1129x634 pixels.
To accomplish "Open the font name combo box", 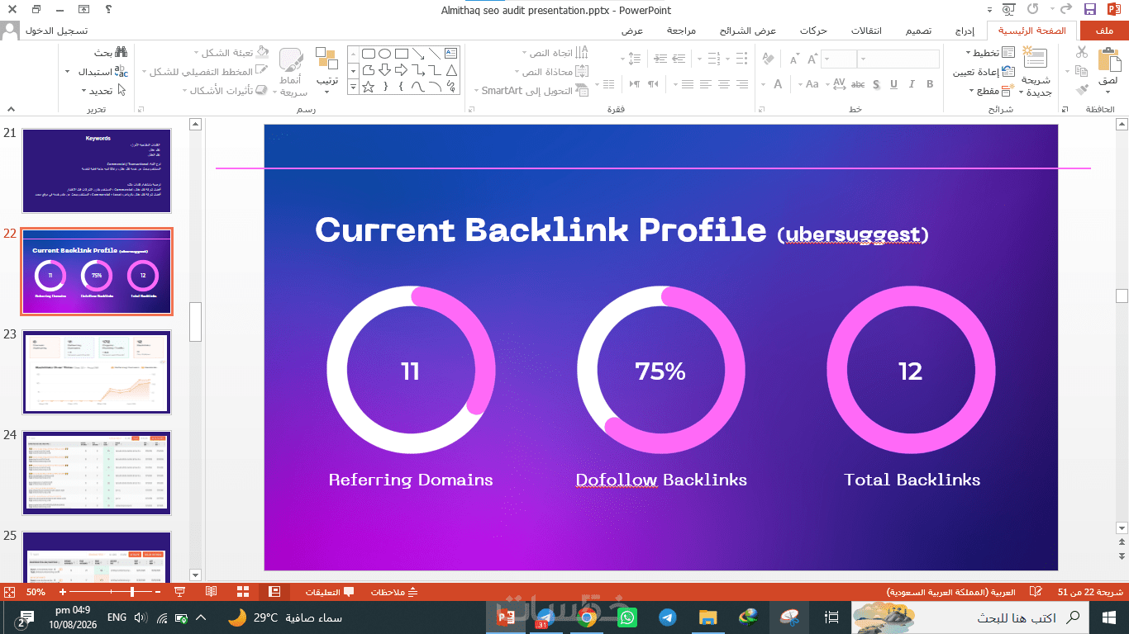I will [x=899, y=59].
